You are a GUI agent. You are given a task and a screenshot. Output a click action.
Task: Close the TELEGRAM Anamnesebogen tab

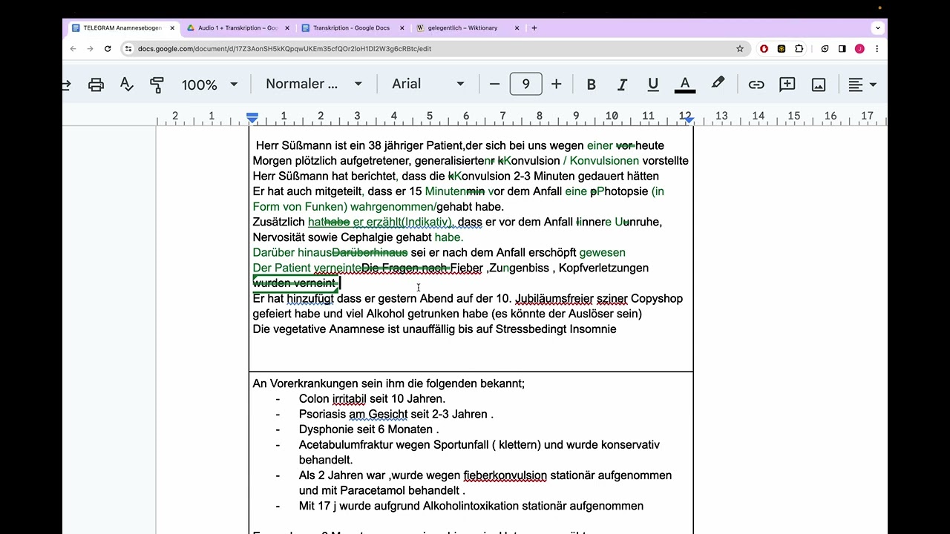pyautogui.click(x=172, y=28)
